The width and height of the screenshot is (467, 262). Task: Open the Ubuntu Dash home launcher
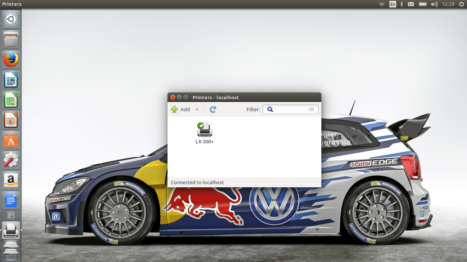point(11,19)
